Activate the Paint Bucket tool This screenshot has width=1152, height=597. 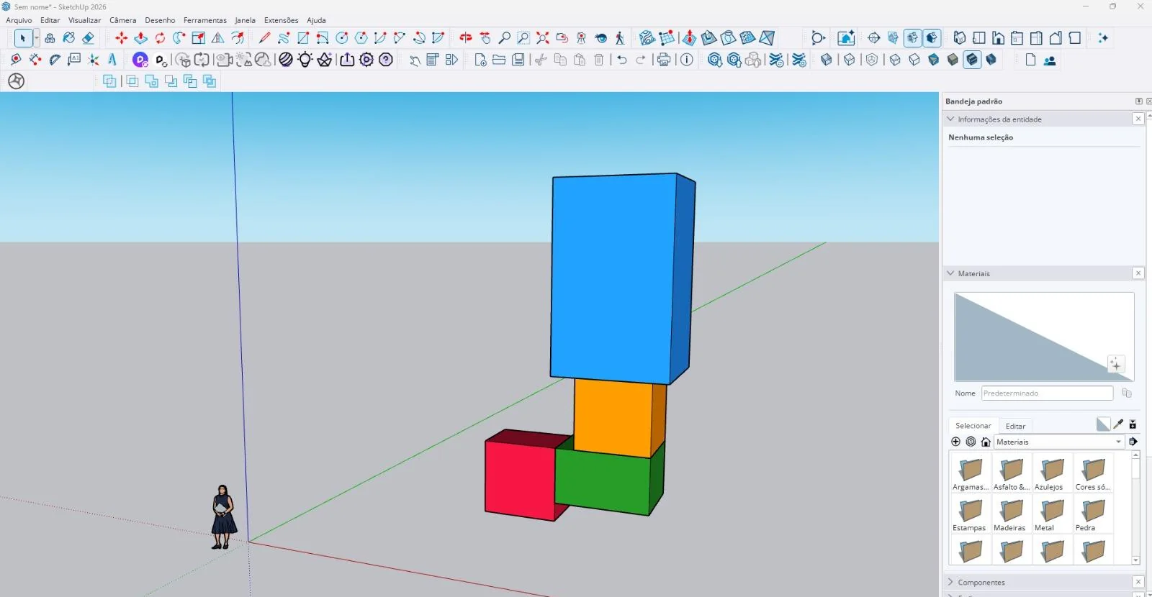[69, 38]
